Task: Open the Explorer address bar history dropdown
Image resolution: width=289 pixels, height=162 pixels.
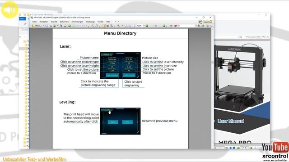Action: tap(238, 37)
